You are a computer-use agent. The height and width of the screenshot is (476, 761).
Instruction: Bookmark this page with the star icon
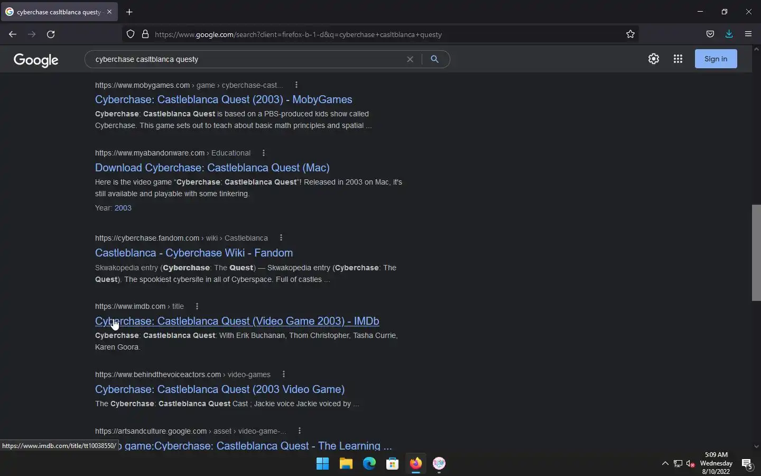point(630,34)
